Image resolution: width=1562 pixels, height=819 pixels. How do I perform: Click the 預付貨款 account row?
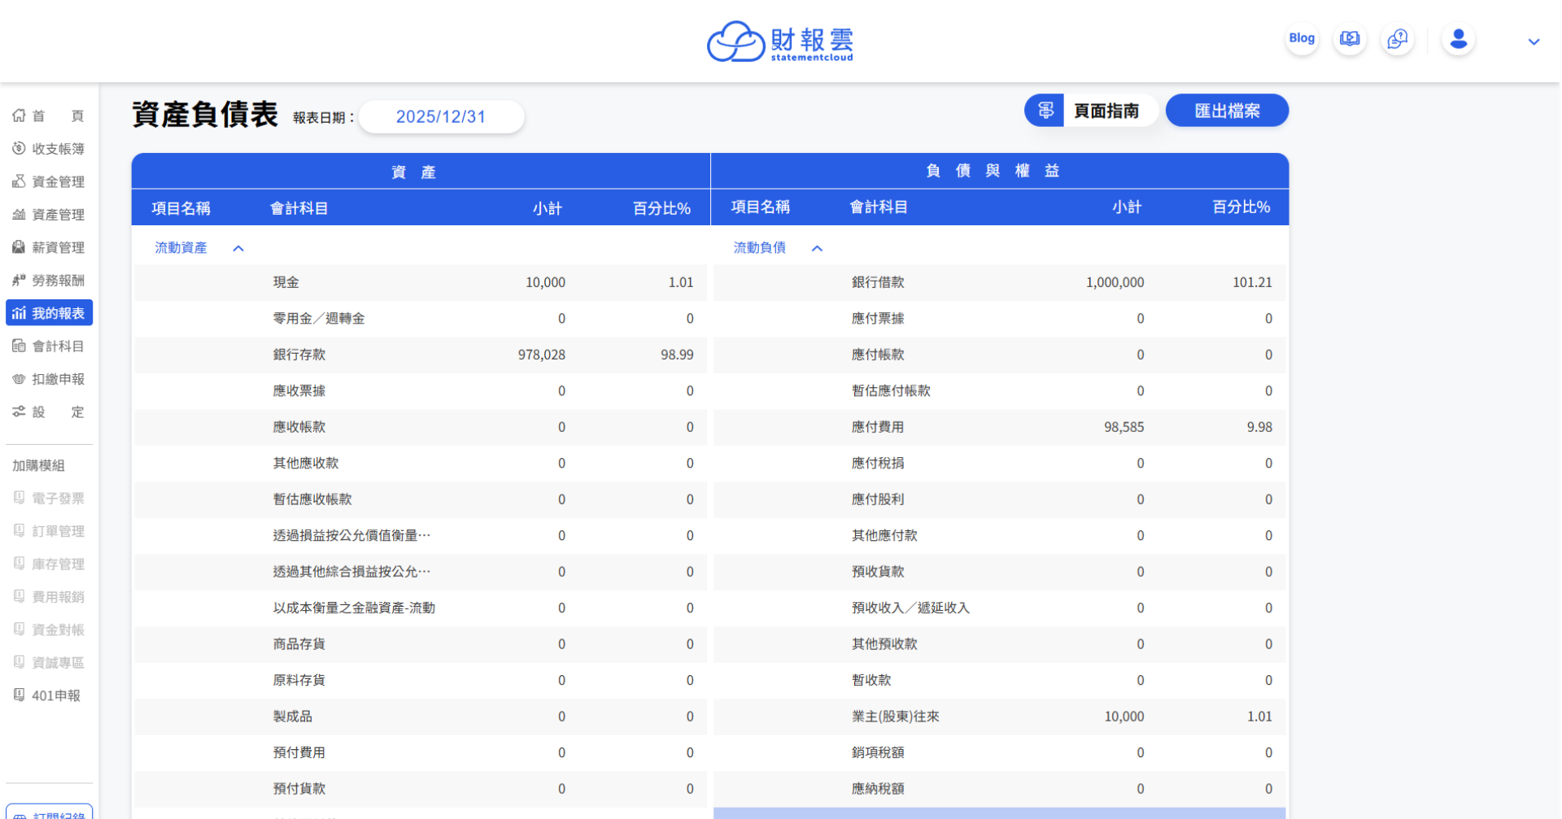(x=421, y=789)
